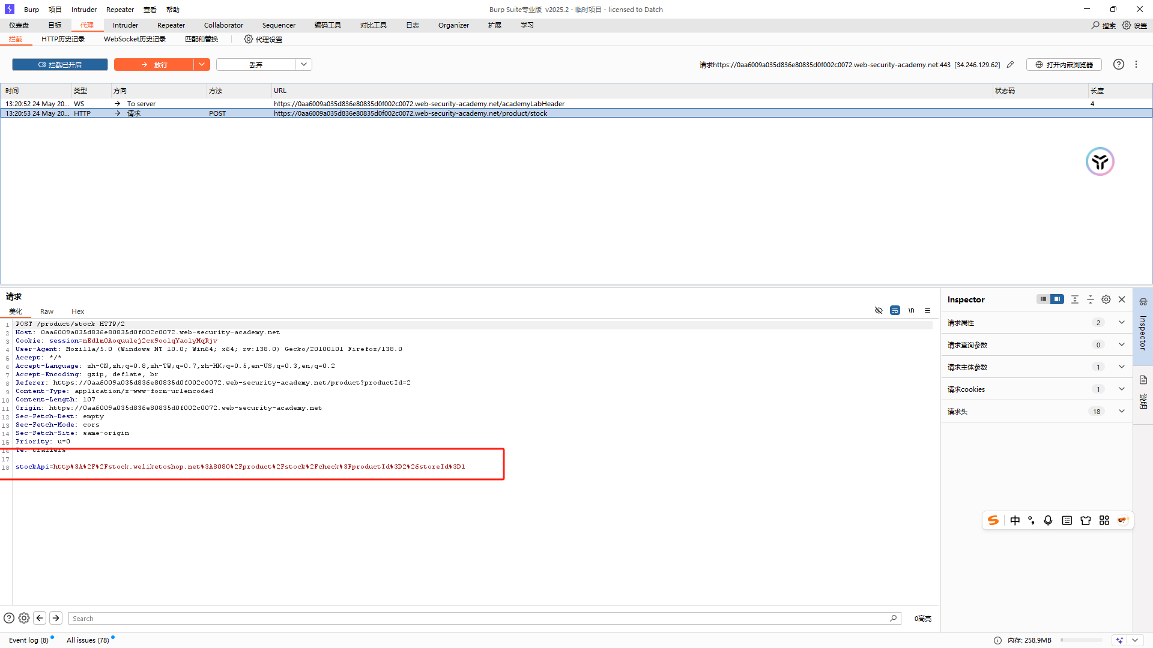Expand the 请求属性 section
Viewport: 1153px width, 648px height.
click(x=1121, y=322)
